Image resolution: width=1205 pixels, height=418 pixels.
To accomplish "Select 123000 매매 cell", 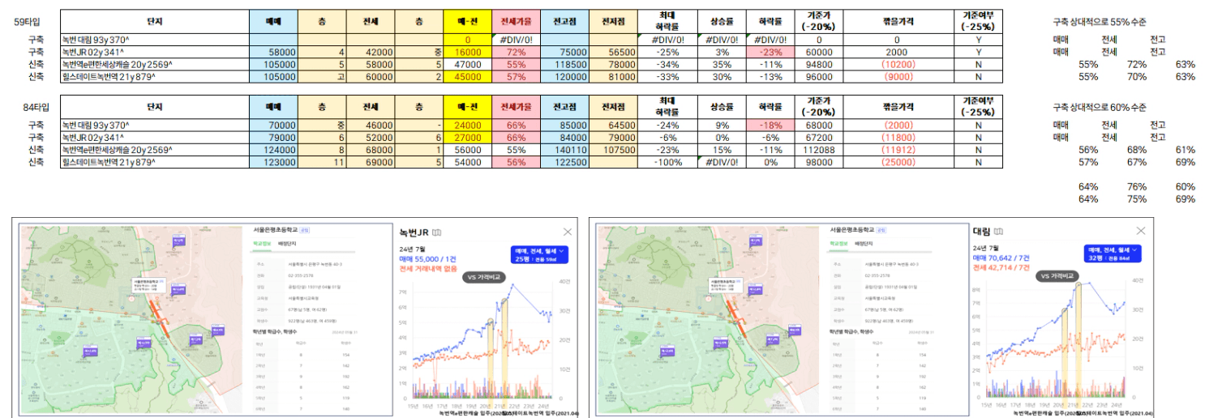I will [x=273, y=162].
